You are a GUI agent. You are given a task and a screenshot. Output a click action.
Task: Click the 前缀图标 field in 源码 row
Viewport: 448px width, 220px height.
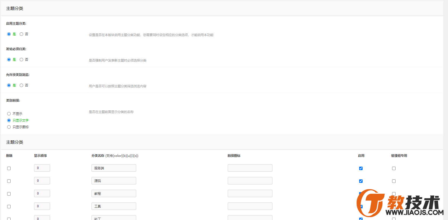(x=250, y=181)
